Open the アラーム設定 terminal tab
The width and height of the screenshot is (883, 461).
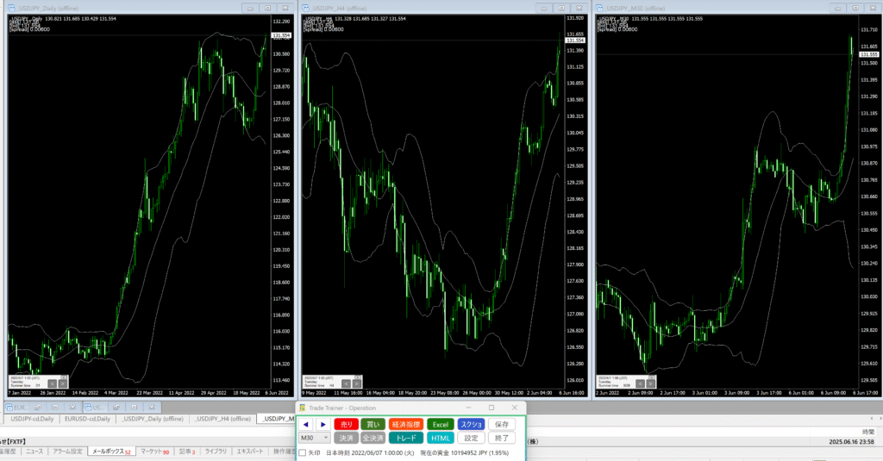67,452
